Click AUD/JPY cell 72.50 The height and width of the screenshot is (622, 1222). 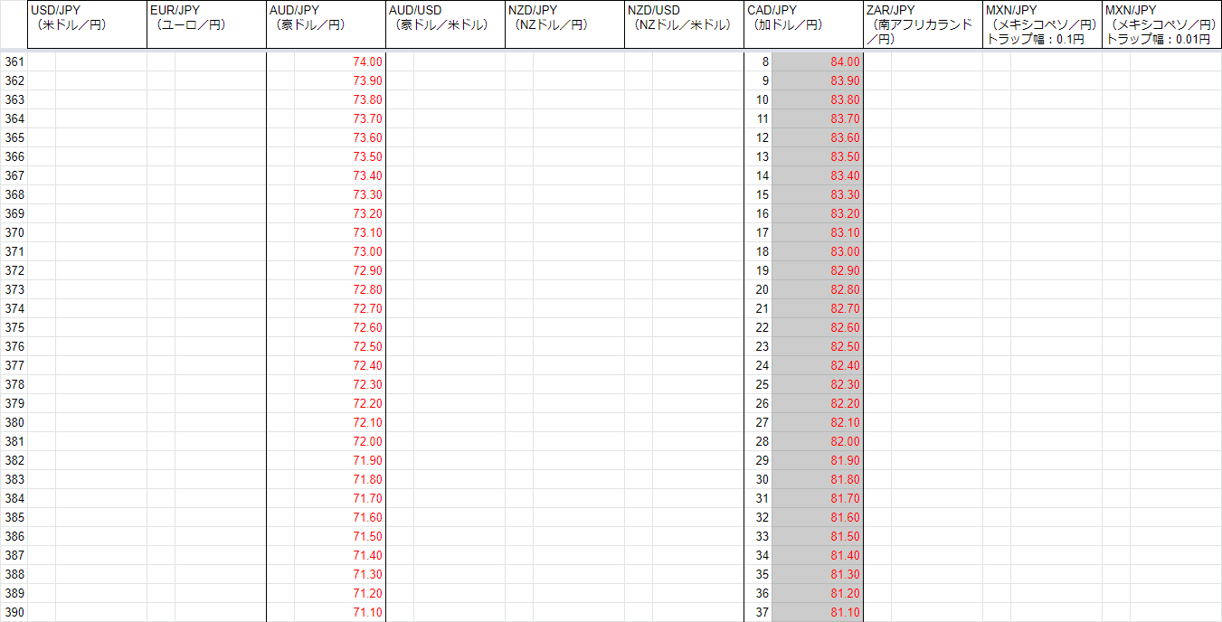[340, 346]
